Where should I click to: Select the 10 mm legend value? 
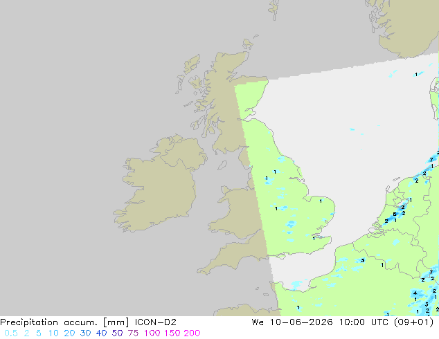click(x=53, y=333)
